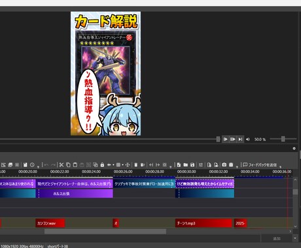Mute audio via speaker icon
301x248 pixels.
248,139
